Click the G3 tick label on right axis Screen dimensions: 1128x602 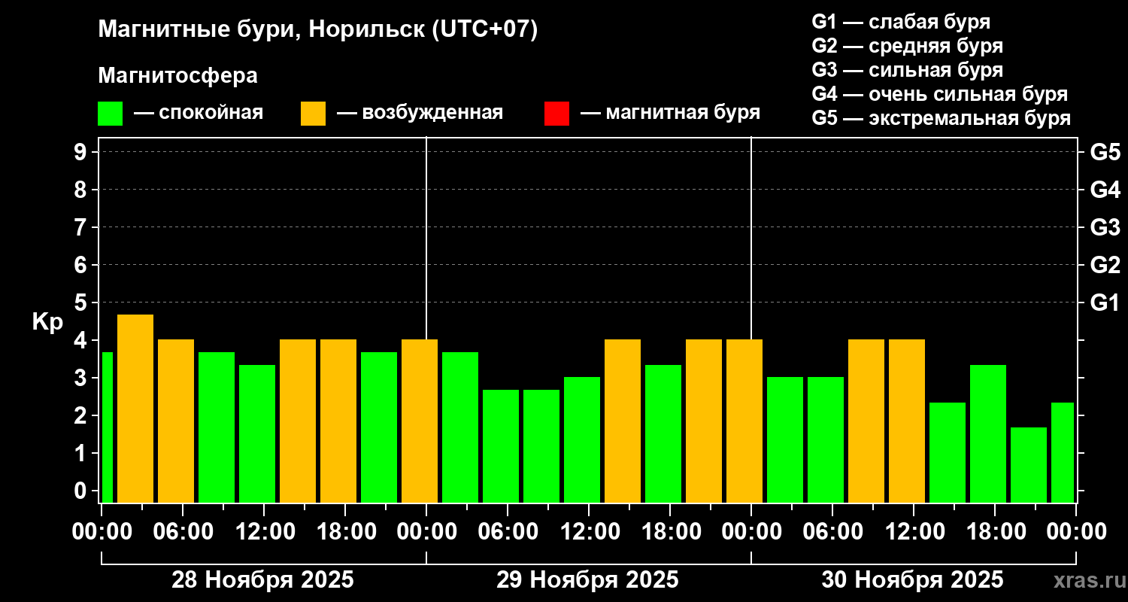[1105, 227]
